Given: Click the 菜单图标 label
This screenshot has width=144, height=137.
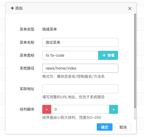Looking at the screenshot, I should [x=27, y=55].
